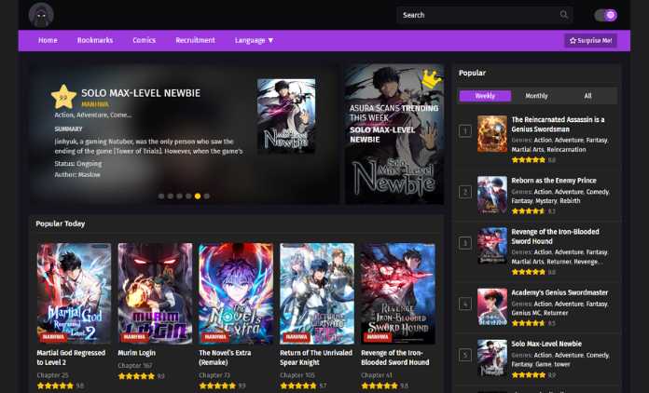Toggle the dark mode switch
This screenshot has height=393, width=649.
[605, 15]
